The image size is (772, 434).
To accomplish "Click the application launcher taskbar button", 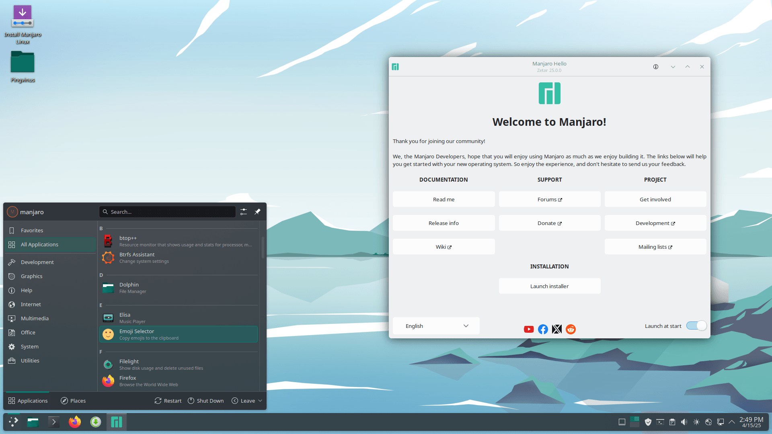I will 14,422.
